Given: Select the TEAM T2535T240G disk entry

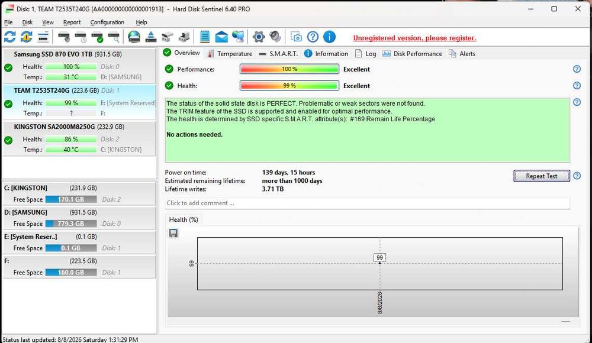Looking at the screenshot, I should (79, 102).
